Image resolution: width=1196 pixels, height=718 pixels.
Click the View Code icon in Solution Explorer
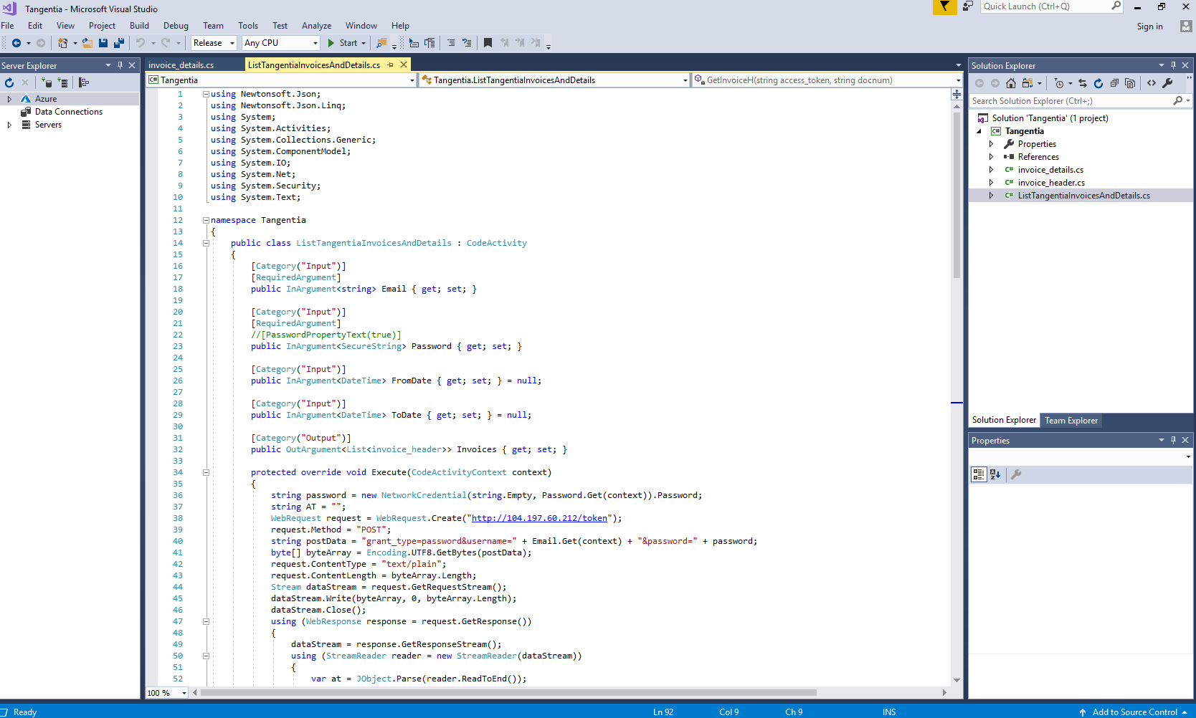point(1152,83)
